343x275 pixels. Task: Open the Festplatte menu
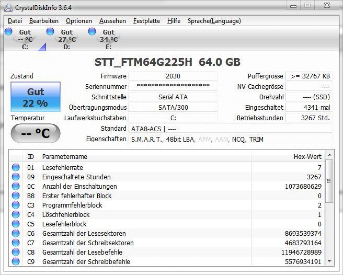coord(146,21)
